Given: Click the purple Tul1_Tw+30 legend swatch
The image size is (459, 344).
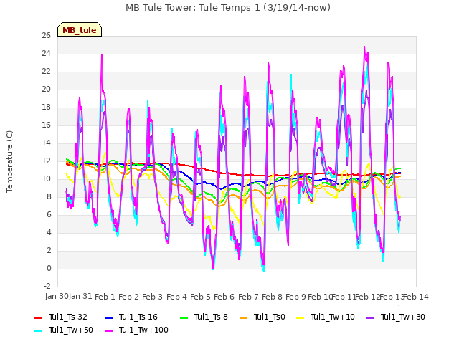Looking at the screenshot, I should point(370,317).
